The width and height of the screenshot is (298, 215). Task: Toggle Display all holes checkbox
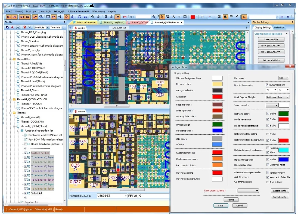[x=268, y=165]
